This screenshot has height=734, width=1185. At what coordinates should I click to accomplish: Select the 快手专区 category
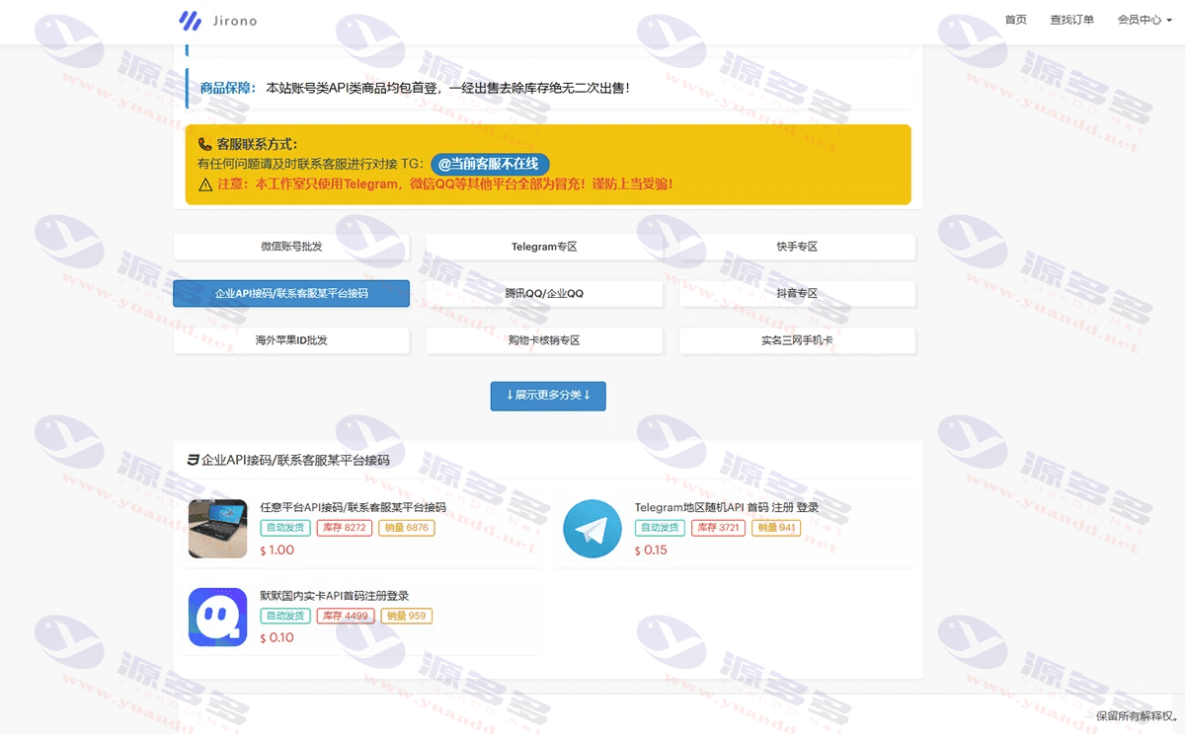[797, 247]
